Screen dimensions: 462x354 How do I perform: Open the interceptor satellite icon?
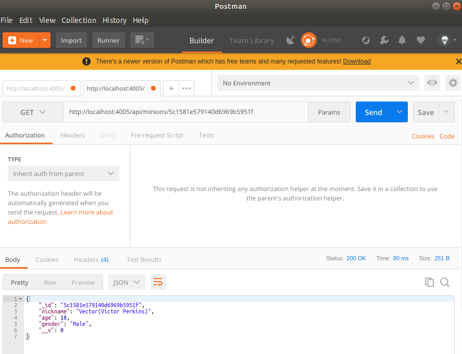pos(291,40)
